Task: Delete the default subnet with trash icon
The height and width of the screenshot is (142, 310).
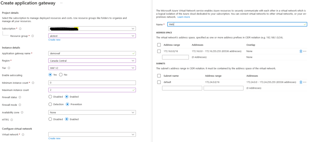Action: coord(301,82)
